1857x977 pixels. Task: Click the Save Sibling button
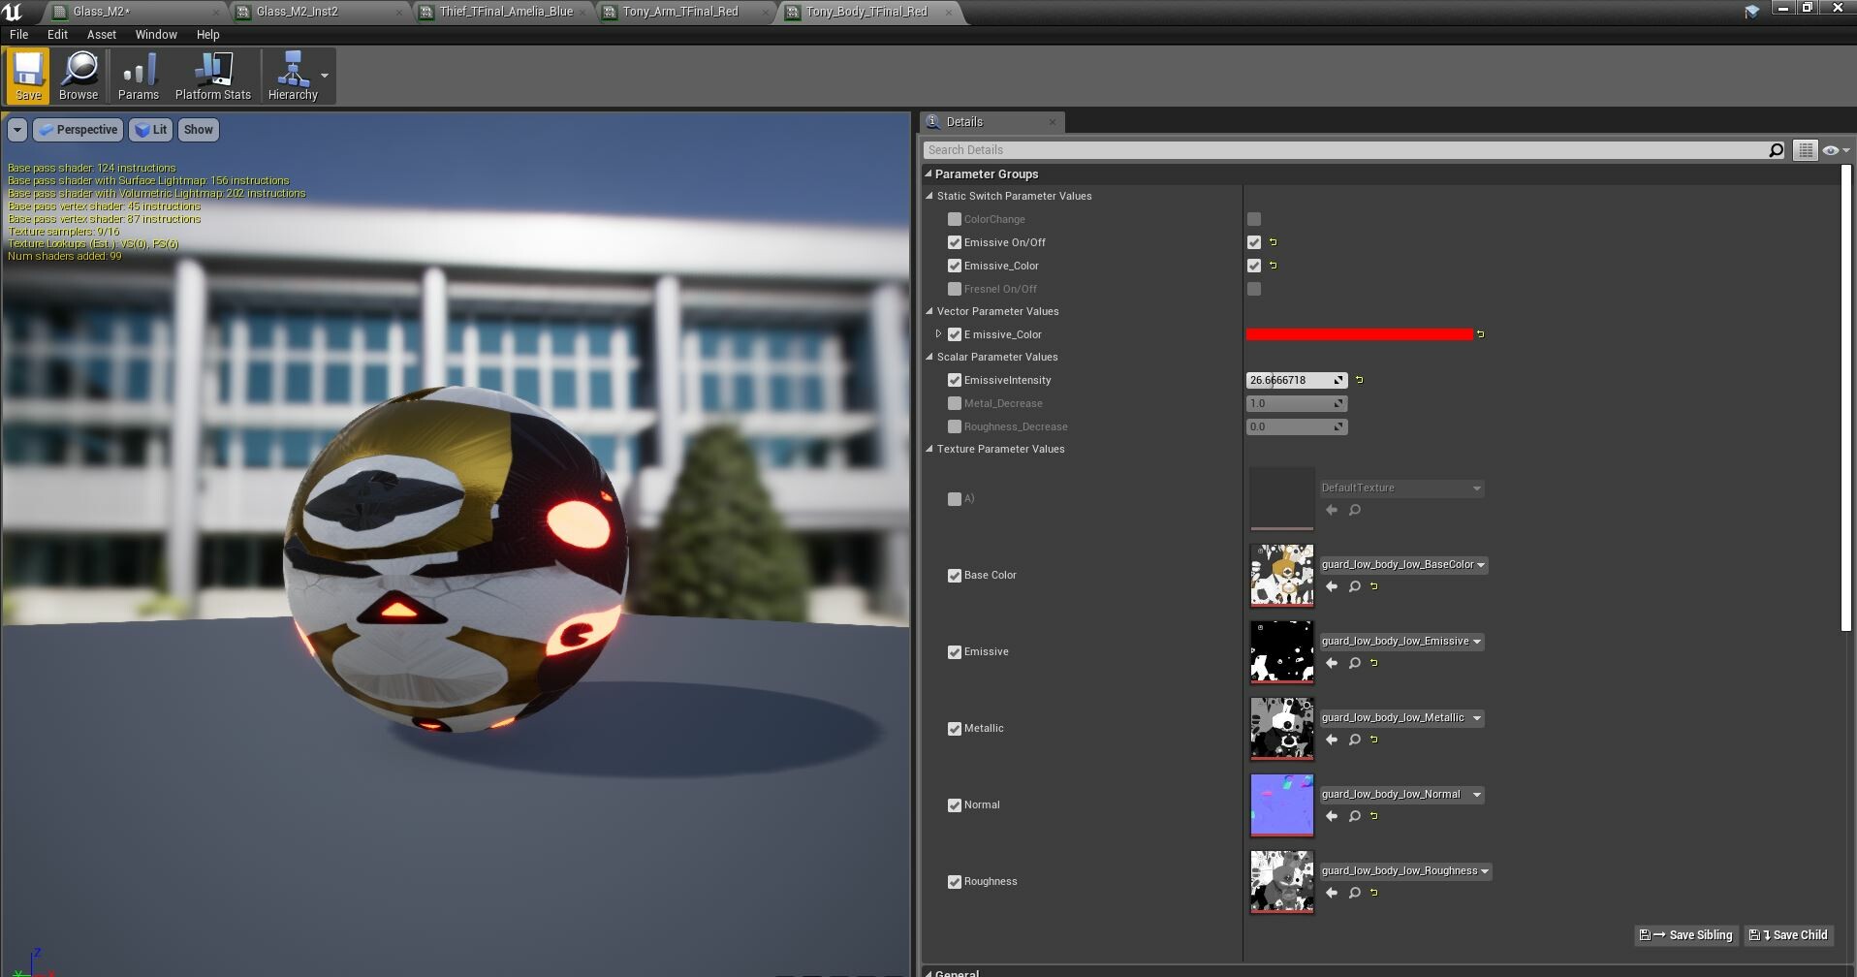pos(1686,934)
